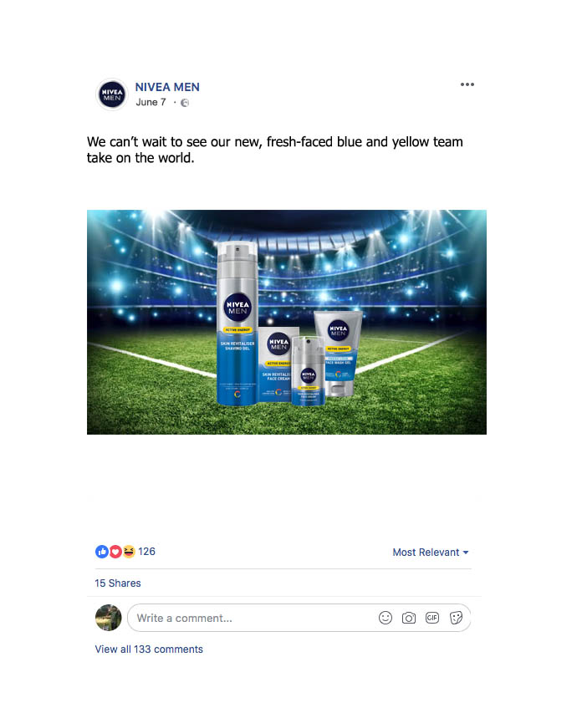Attach a photo using the camera icon
This screenshot has height=708, width=577.
pos(409,618)
